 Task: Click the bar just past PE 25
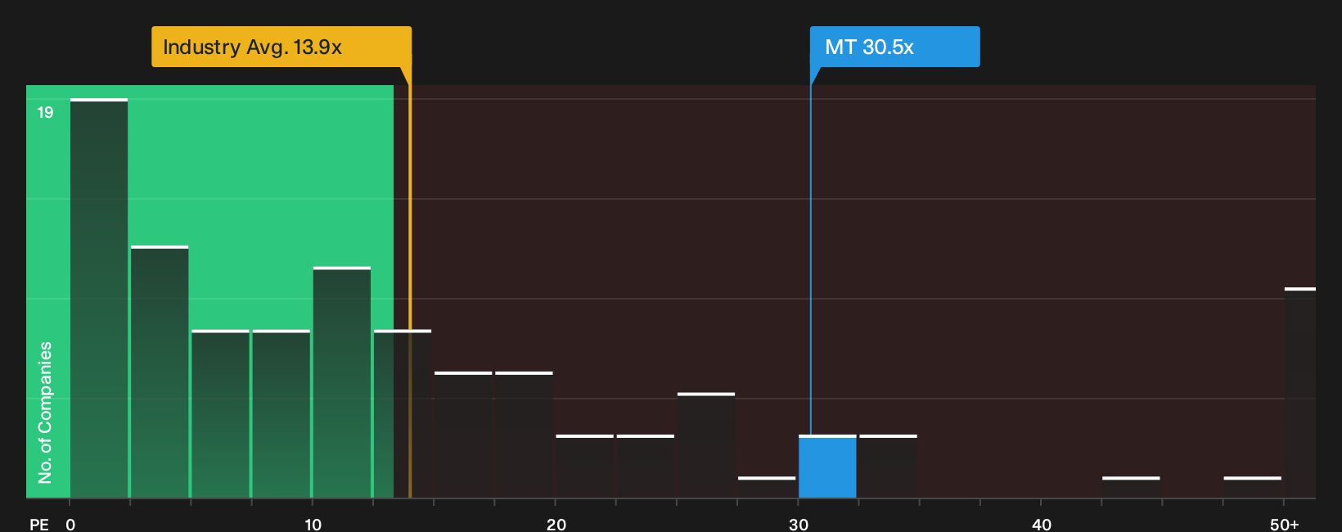tap(706, 445)
